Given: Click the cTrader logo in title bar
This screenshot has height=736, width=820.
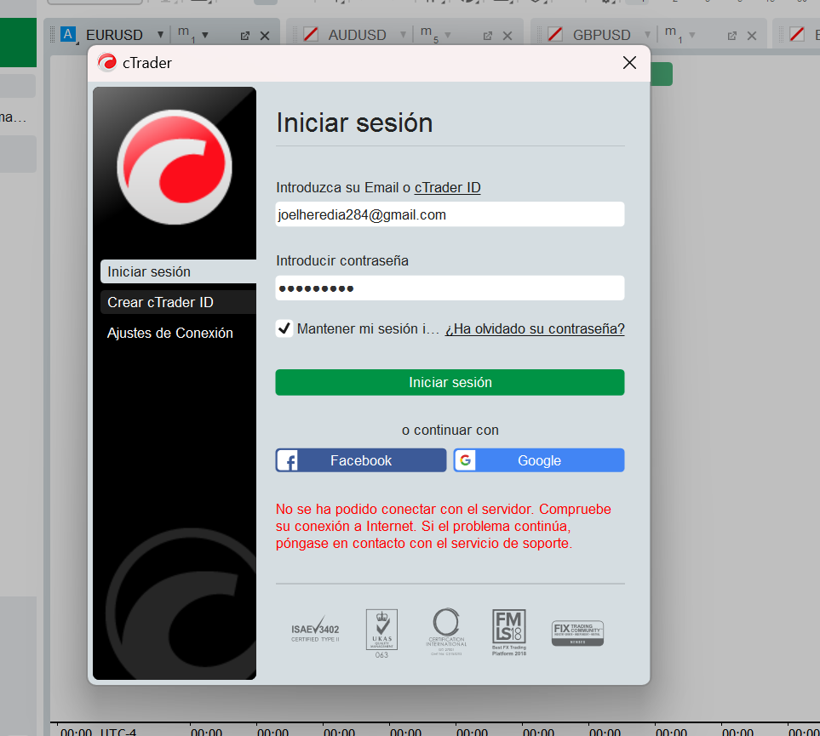Looking at the screenshot, I should [107, 63].
